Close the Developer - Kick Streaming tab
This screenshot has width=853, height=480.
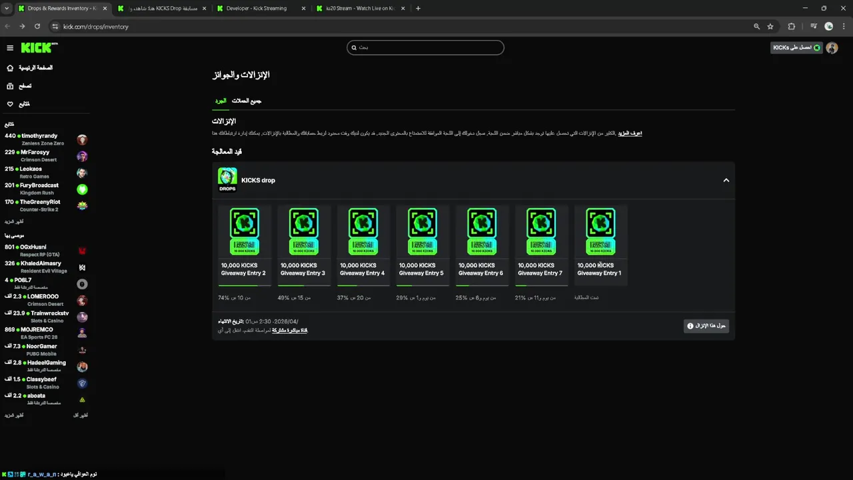304,9
